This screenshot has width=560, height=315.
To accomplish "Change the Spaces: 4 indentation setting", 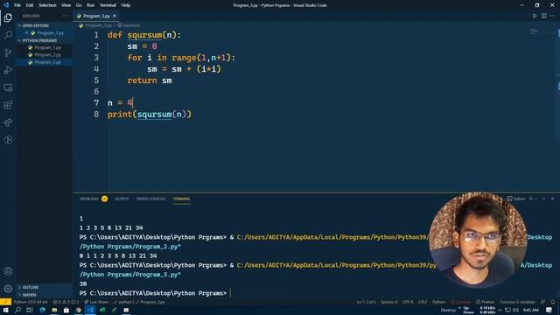I will coord(388,302).
